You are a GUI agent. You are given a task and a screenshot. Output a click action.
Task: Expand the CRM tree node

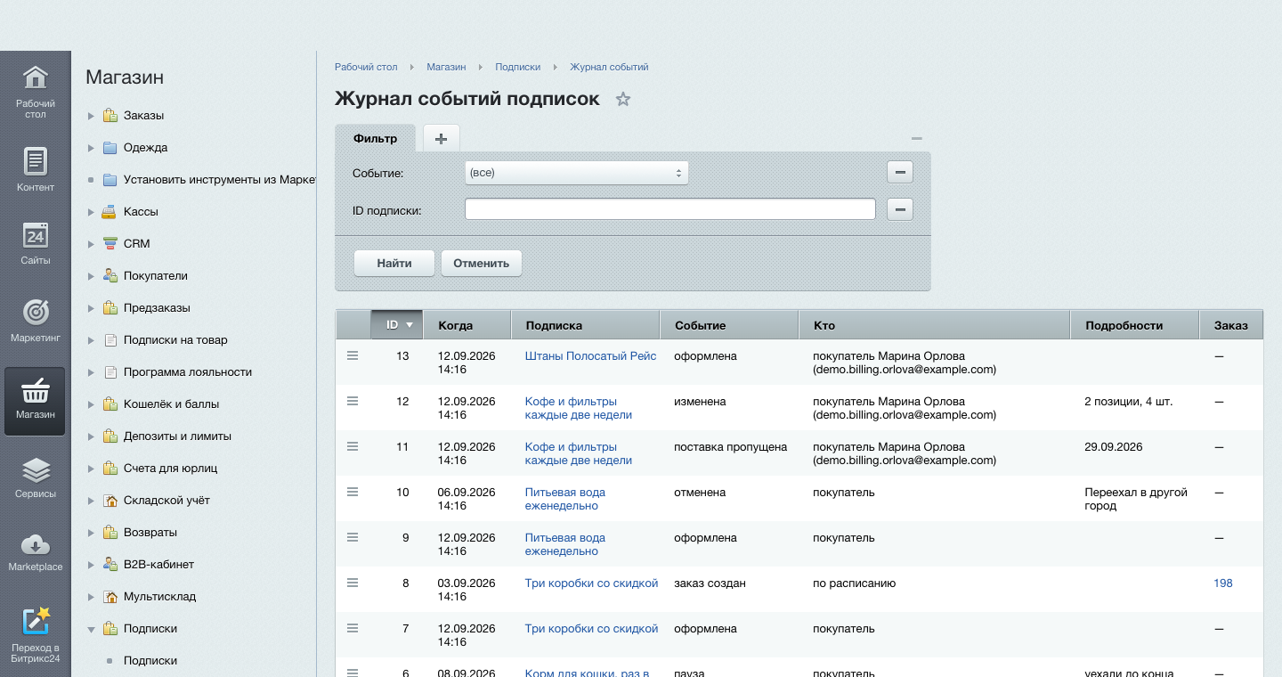tap(91, 244)
